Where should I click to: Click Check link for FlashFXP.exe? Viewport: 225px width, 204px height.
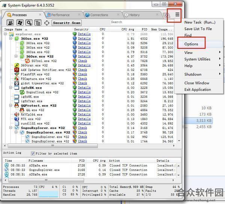(x=82, y=74)
